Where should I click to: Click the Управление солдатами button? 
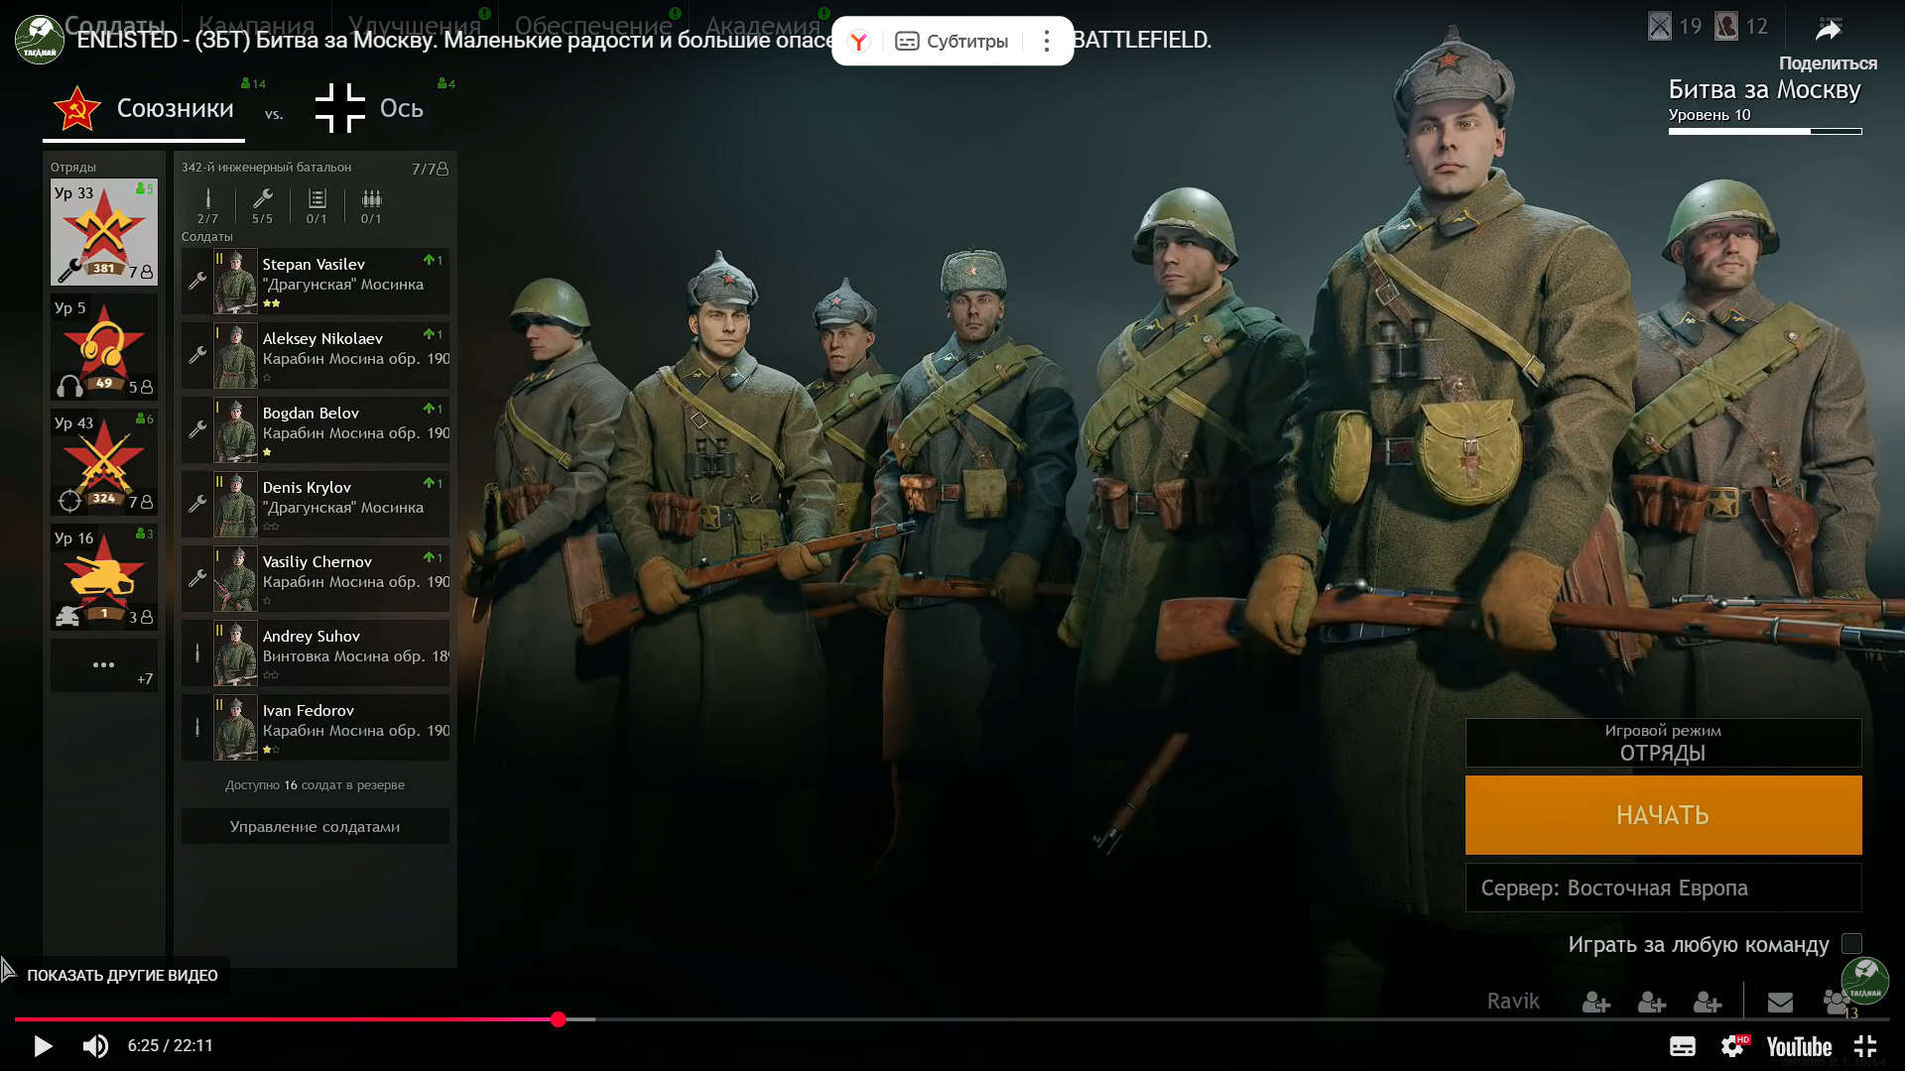click(x=315, y=826)
